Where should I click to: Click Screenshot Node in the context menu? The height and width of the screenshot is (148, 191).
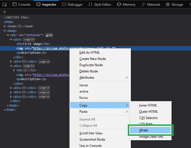(92, 139)
